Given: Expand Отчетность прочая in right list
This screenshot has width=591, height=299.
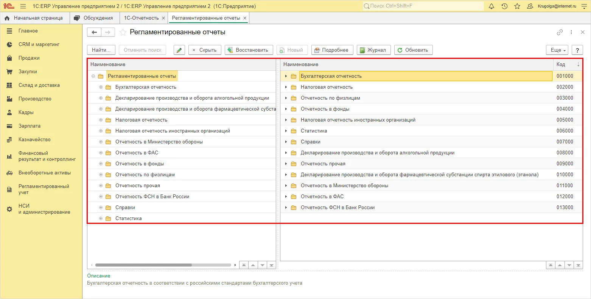Looking at the screenshot, I should (x=286, y=164).
